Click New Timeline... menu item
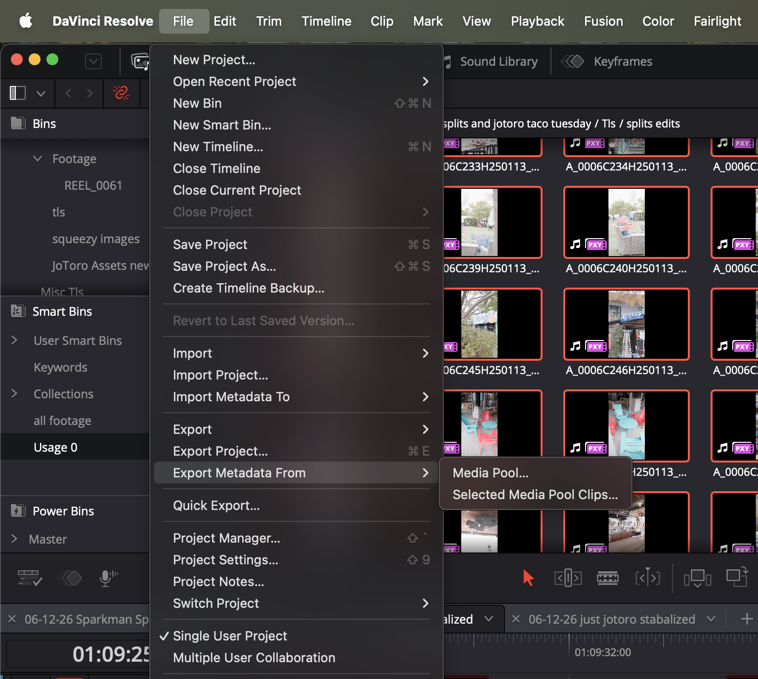Screen dimensions: 758x679 (296, 147)
